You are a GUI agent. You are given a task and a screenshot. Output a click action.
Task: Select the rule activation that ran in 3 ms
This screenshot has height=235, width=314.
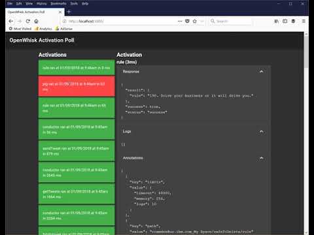click(77, 68)
